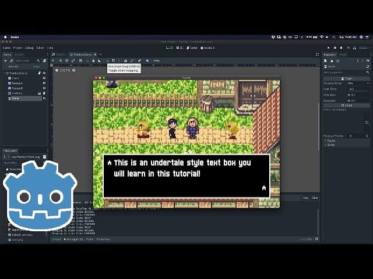Create a new resource in Inspector
Image resolution: width=373 pixels, height=279 pixels.
click(x=325, y=61)
